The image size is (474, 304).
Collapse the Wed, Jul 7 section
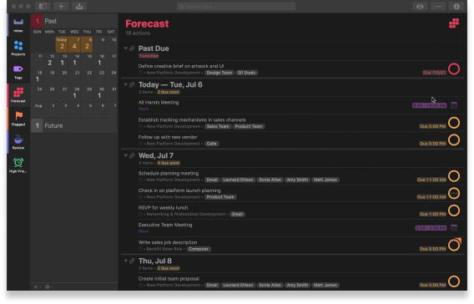[126, 155]
